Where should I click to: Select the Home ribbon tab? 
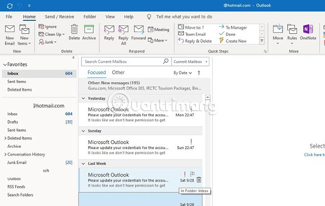(x=29, y=17)
